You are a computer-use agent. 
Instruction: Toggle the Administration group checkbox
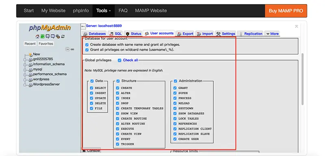[175, 81]
